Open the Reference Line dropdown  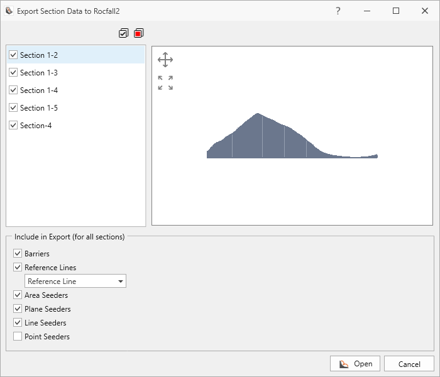pyautogui.click(x=75, y=281)
